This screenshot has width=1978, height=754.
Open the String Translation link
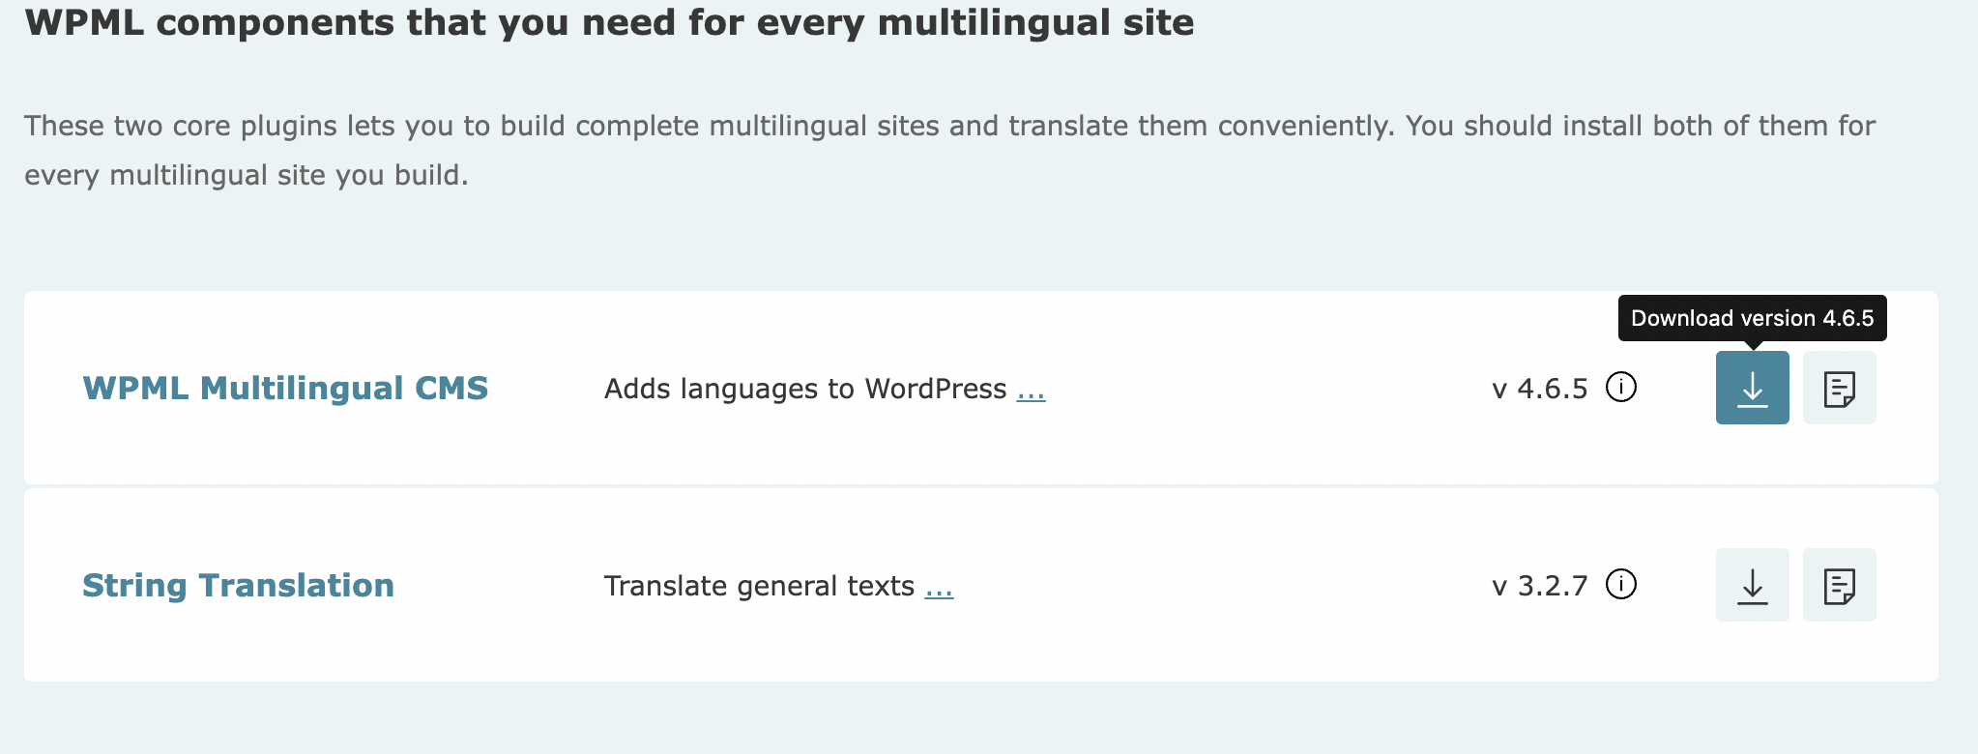pyautogui.click(x=238, y=586)
